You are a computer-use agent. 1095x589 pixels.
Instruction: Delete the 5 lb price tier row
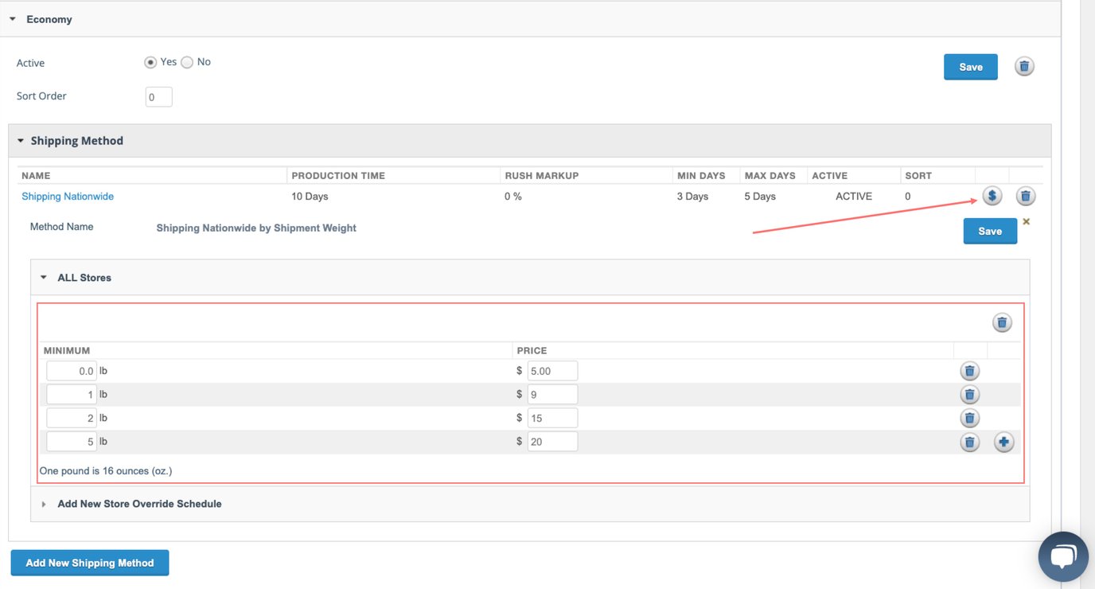pos(969,442)
